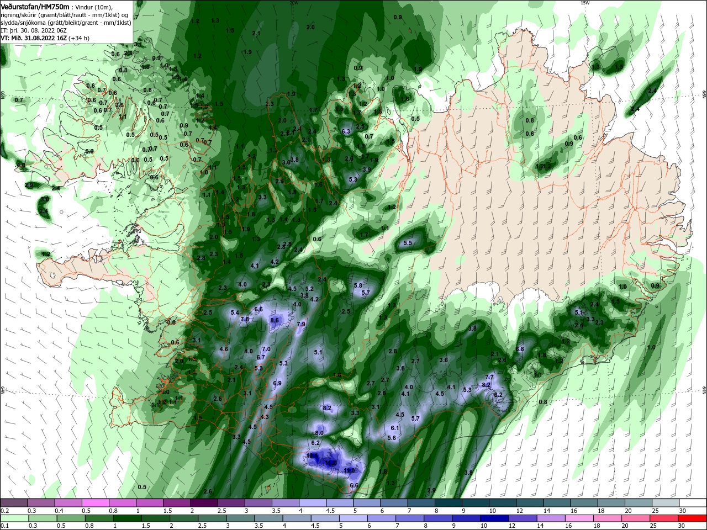Image resolution: width=707 pixels, height=530 pixels.
Task: Click the bright pink 0.5 swatch in snow legend
Action: [x=95, y=503]
